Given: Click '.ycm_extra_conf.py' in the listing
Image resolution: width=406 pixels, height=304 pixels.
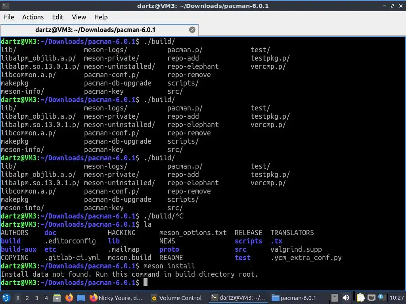Looking at the screenshot, I should click(306, 258).
